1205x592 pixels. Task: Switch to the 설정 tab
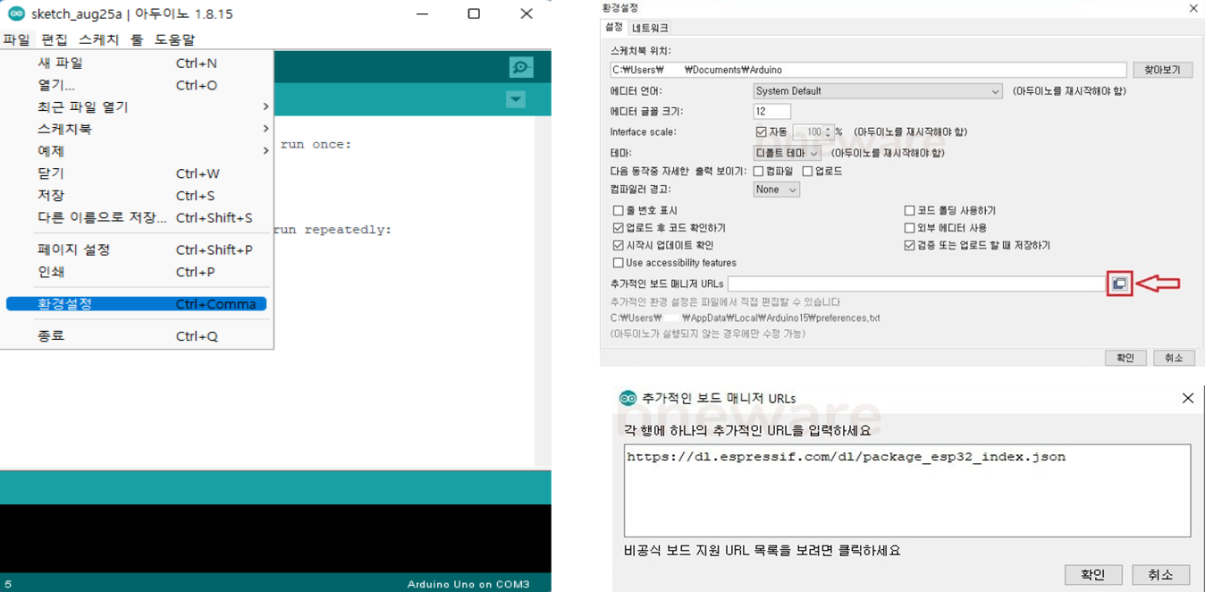[613, 28]
